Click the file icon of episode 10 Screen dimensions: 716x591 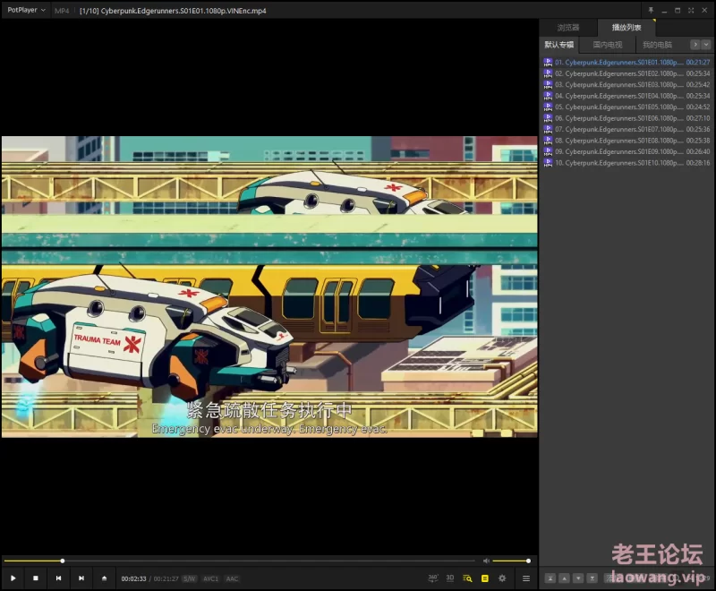[548, 163]
